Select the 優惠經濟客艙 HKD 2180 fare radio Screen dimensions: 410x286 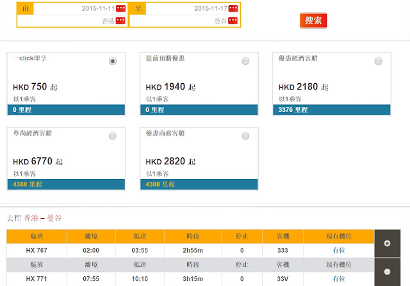pos(378,61)
